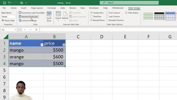The height and width of the screenshot is (100, 177).
Task: Click the Search box in title bar
Action: (x=129, y=3)
